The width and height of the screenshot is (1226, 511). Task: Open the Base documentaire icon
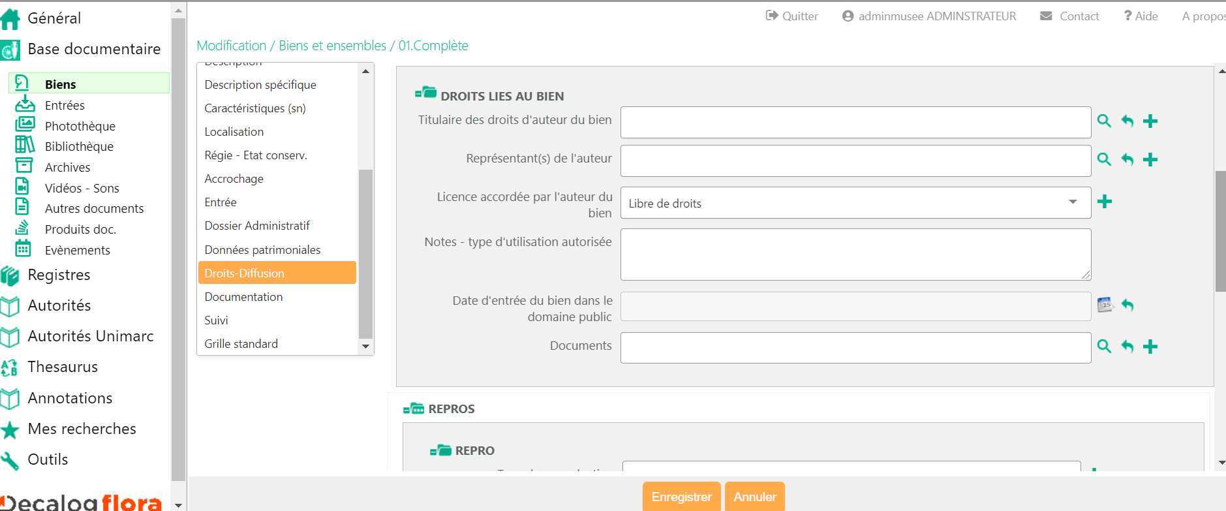10,50
